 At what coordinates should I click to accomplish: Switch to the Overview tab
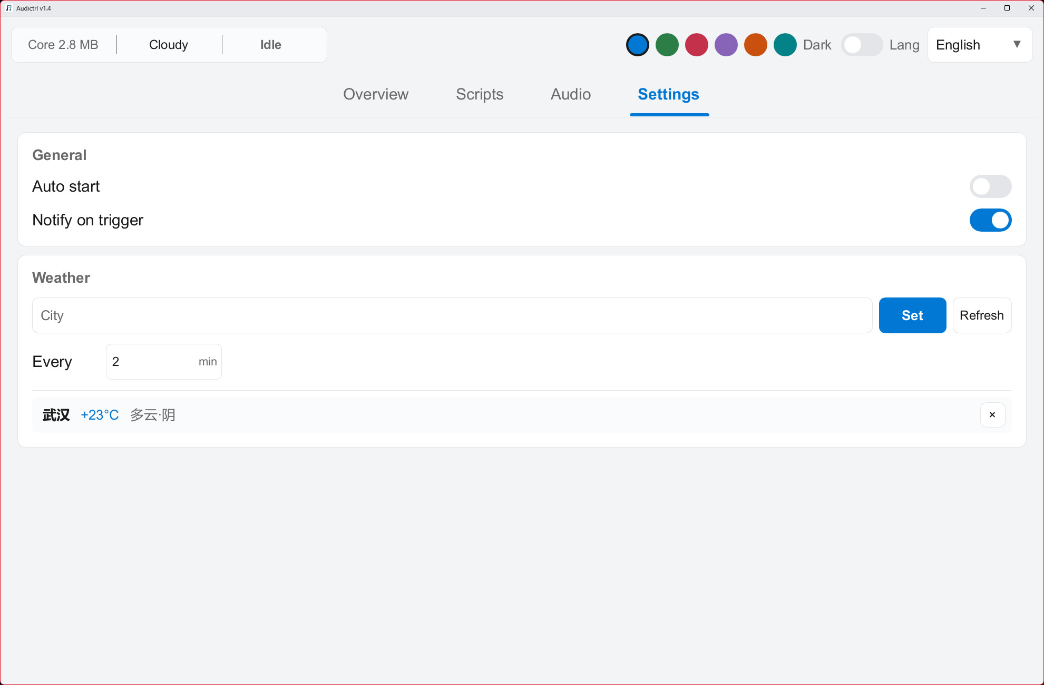click(x=376, y=94)
